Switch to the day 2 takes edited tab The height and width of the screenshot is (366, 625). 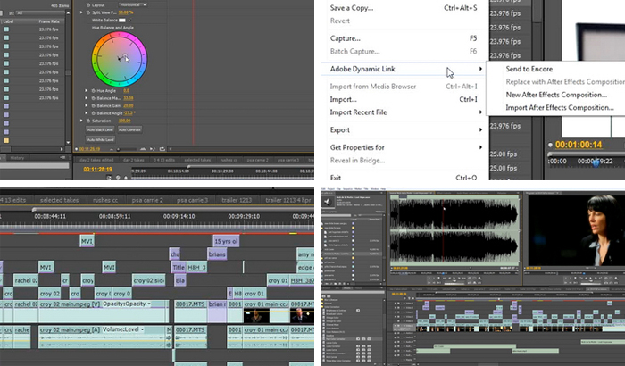tap(96, 160)
